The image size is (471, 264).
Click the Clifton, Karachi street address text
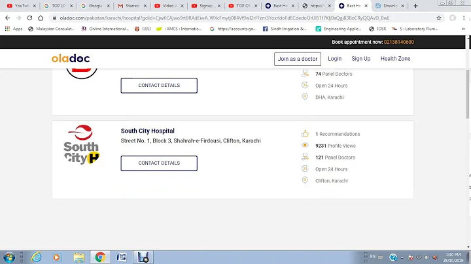coord(191,140)
